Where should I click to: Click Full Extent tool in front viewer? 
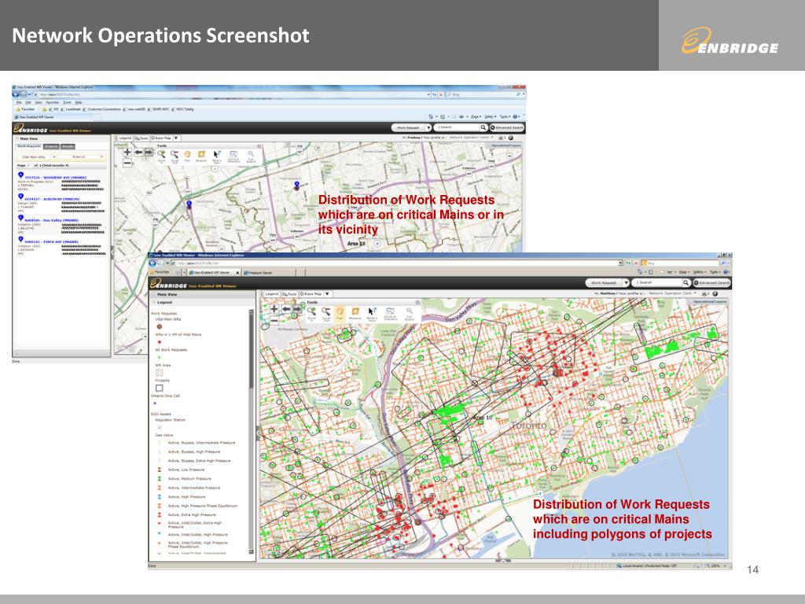[x=409, y=313]
